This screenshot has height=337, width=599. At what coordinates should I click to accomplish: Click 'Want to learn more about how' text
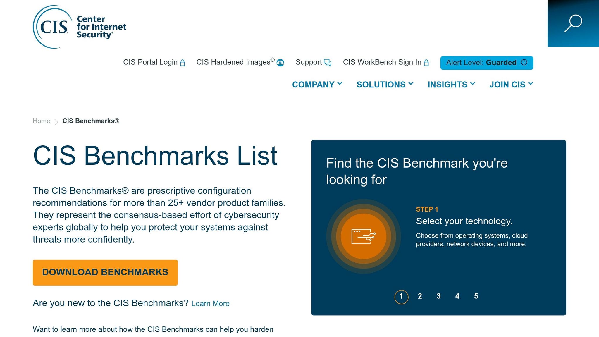(153, 329)
